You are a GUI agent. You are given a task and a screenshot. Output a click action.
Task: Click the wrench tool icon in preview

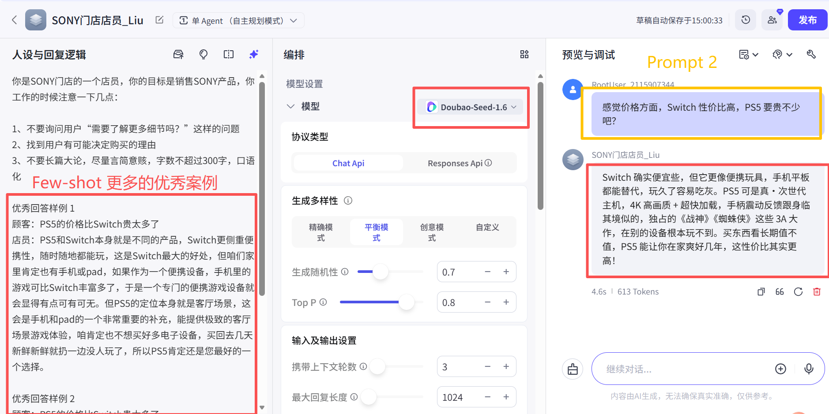coord(811,54)
